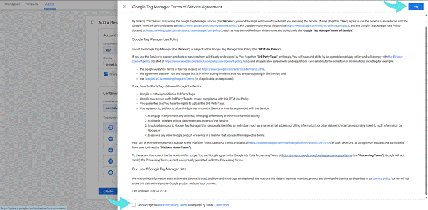Click the 'Google Tag Manager Use Policy' heading
428x210 pixels.
[x=155, y=40]
